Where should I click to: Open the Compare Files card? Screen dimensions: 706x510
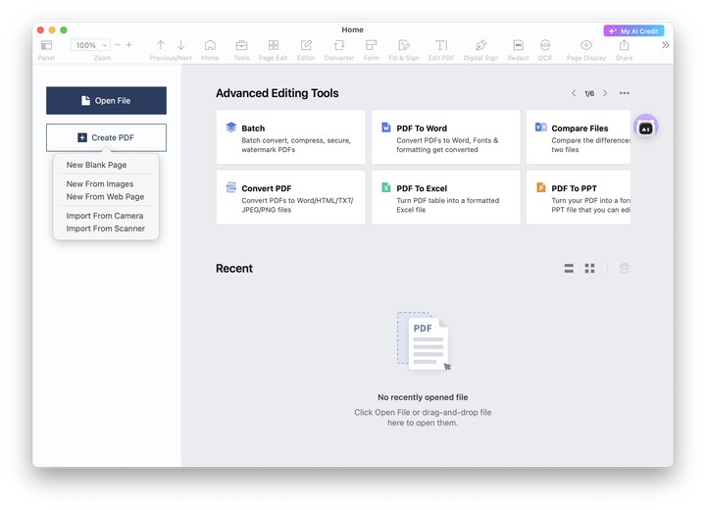tap(579, 137)
